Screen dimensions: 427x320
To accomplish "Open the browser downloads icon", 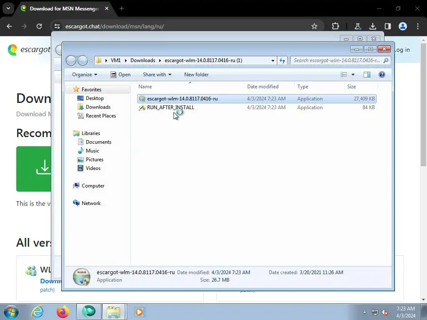I will click(372, 26).
